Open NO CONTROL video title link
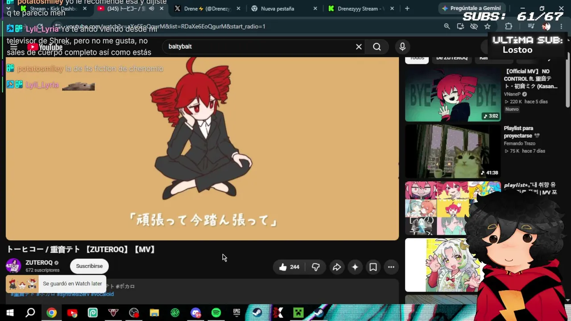571x321 pixels. pos(531,78)
